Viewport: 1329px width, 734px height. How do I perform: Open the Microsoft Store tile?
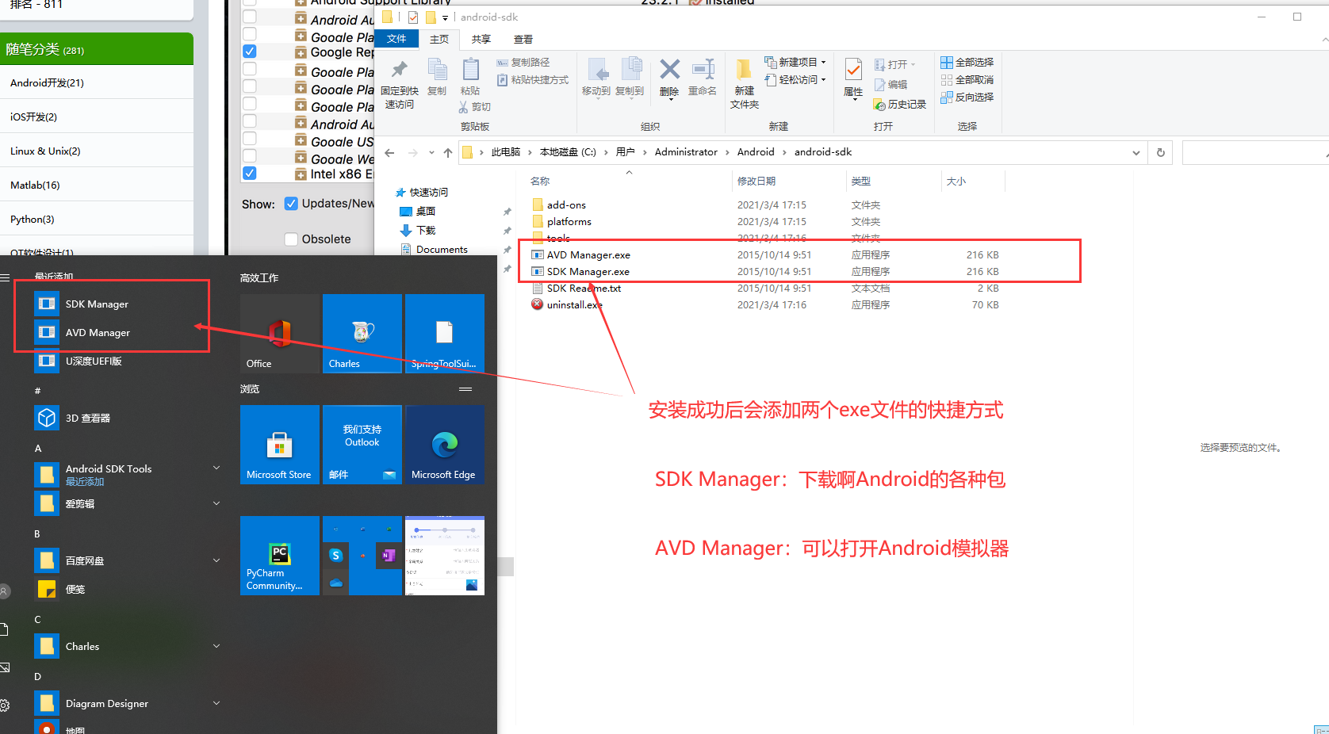click(280, 445)
